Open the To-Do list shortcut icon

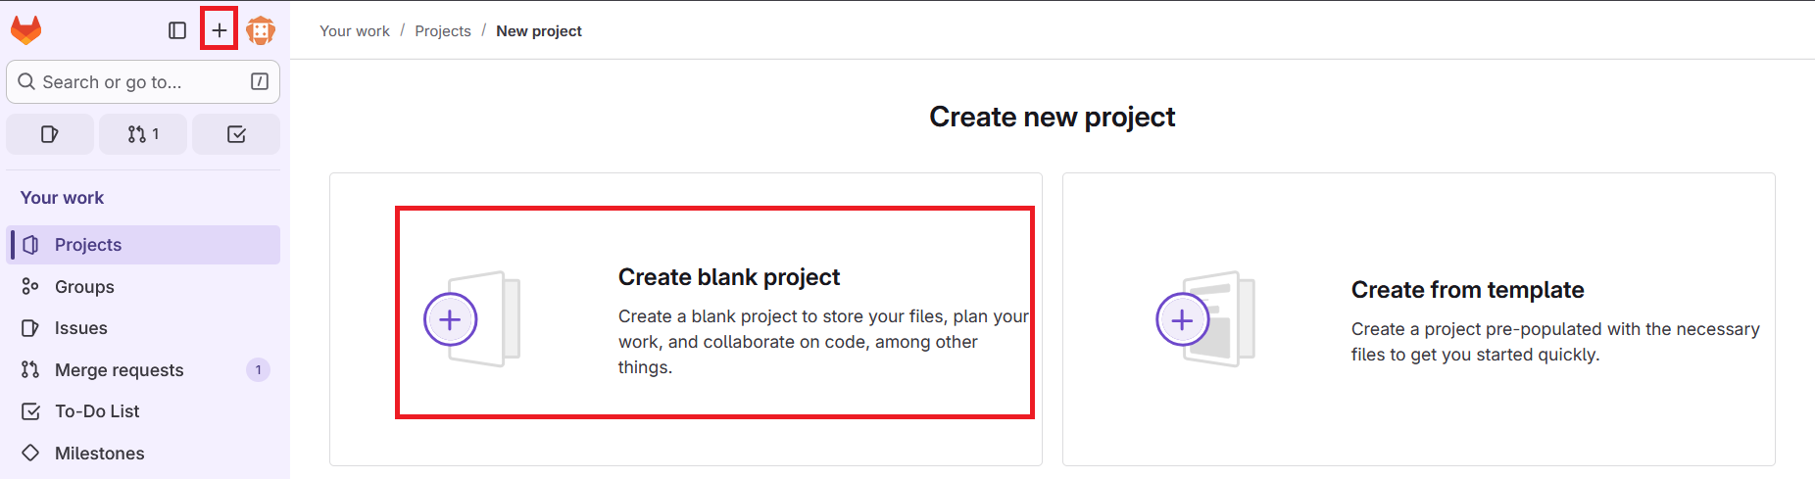[236, 134]
